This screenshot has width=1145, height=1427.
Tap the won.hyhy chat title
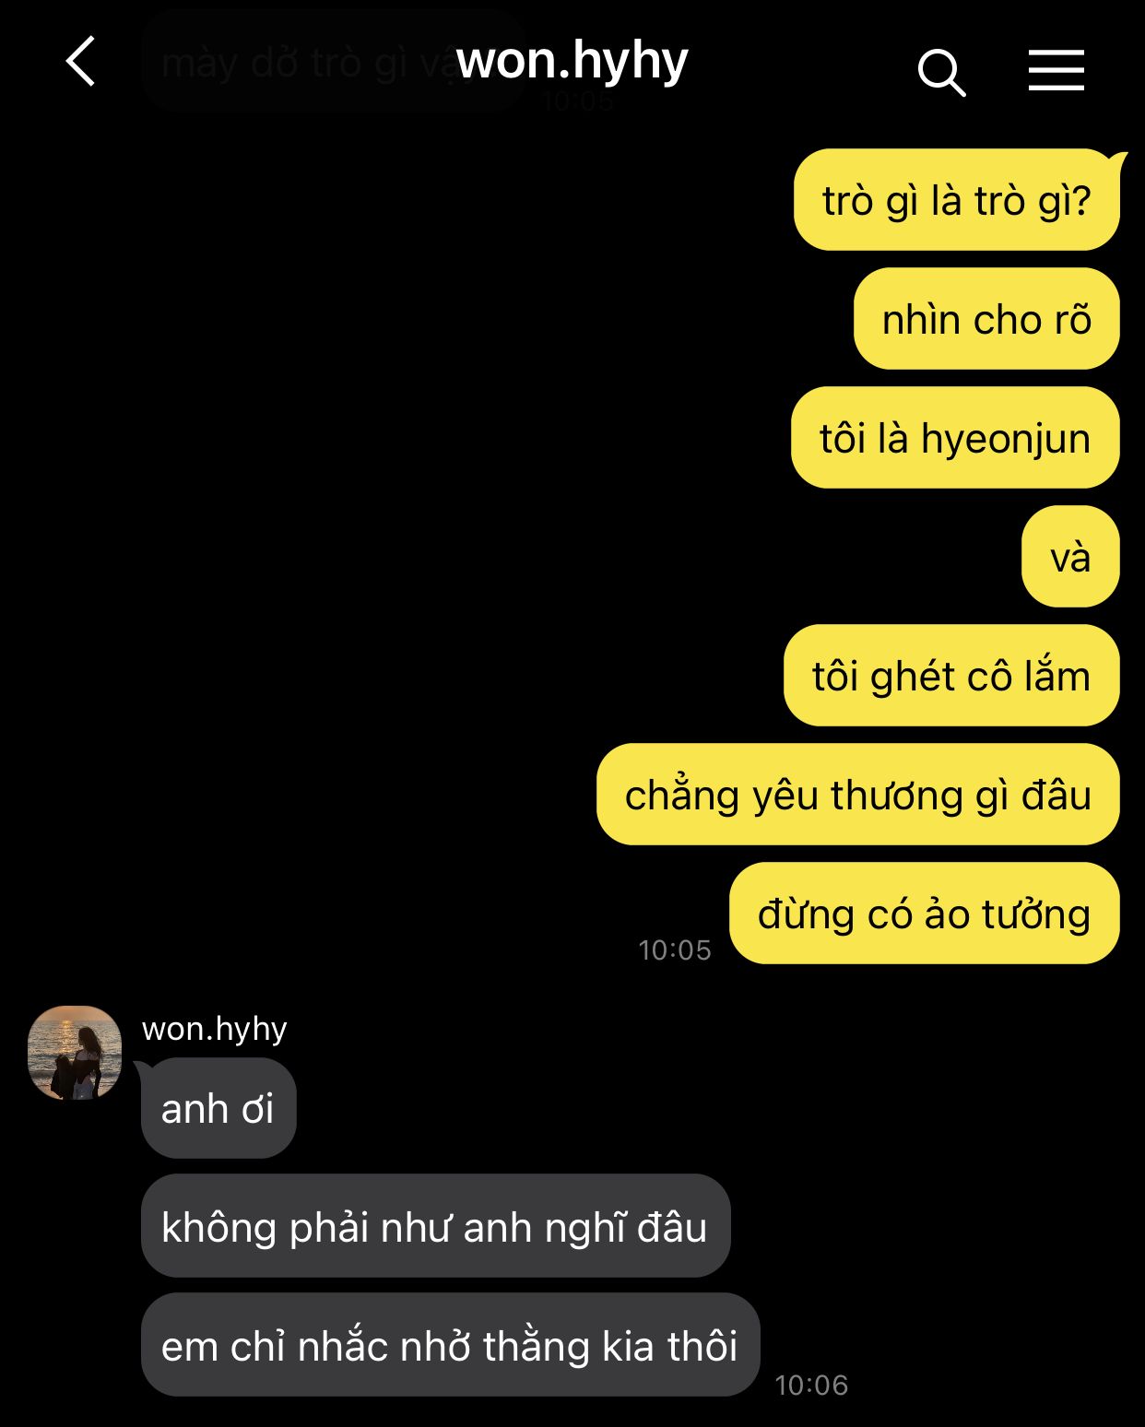click(572, 62)
